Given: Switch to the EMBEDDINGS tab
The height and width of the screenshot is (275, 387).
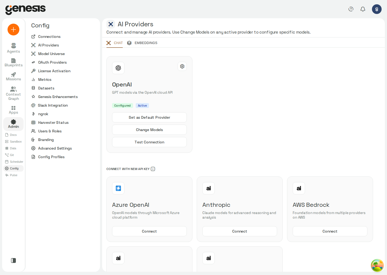Looking at the screenshot, I should coord(142,43).
